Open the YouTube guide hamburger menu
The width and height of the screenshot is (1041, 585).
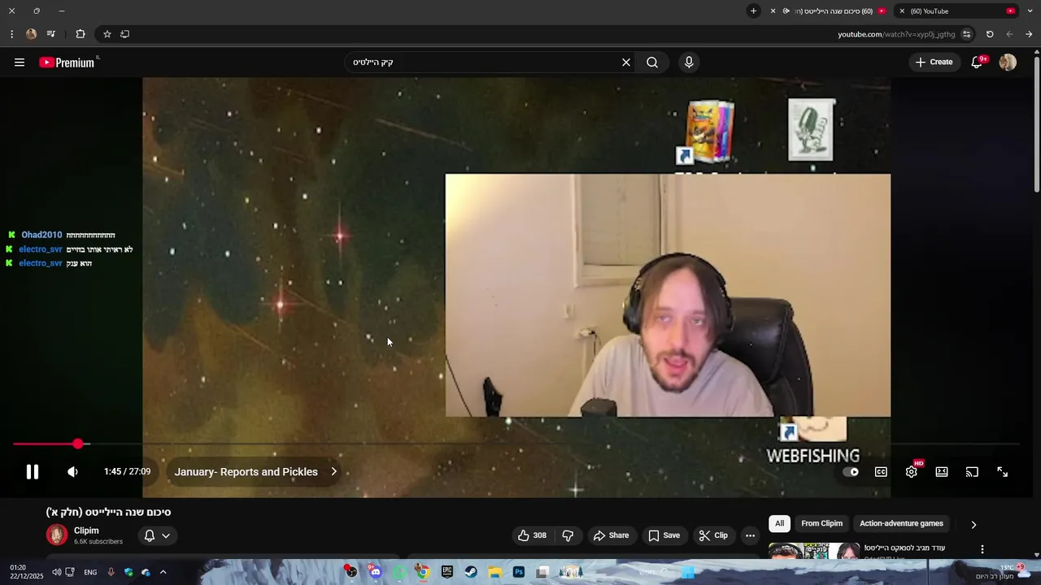[x=20, y=63]
